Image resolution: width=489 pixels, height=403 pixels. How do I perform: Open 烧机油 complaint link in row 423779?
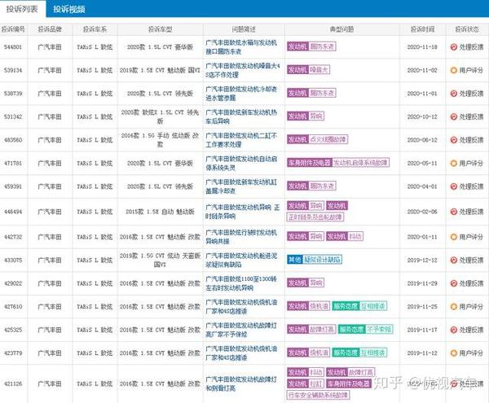241,353
